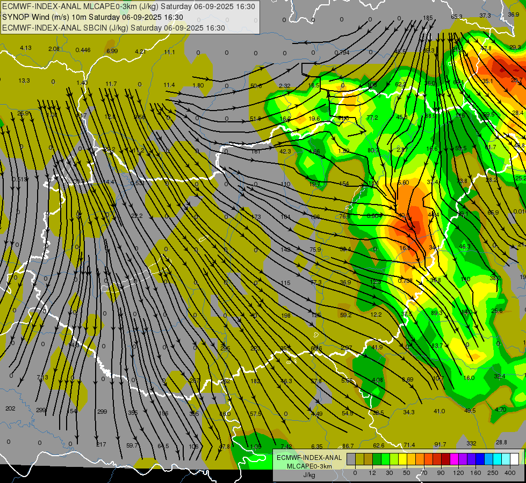526x483 pixels.
Task: Select the map value 49.5
Action: point(470,411)
